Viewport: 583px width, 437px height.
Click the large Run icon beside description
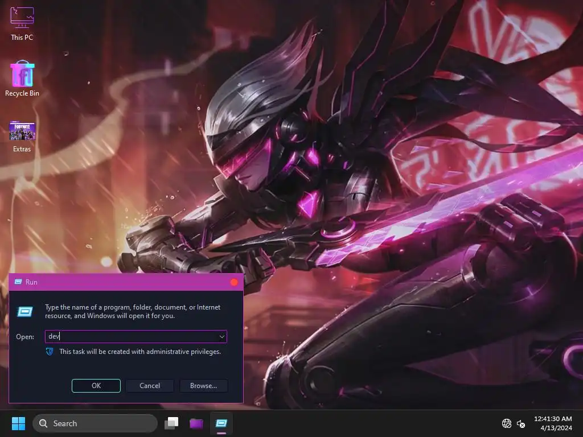25,311
